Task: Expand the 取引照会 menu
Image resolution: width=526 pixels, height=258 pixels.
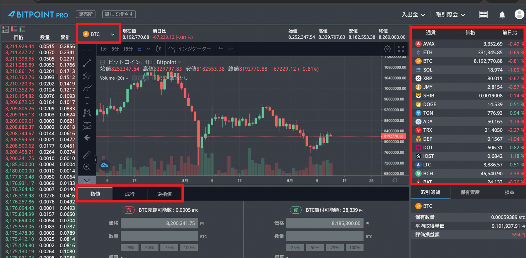Action: pyautogui.click(x=450, y=15)
